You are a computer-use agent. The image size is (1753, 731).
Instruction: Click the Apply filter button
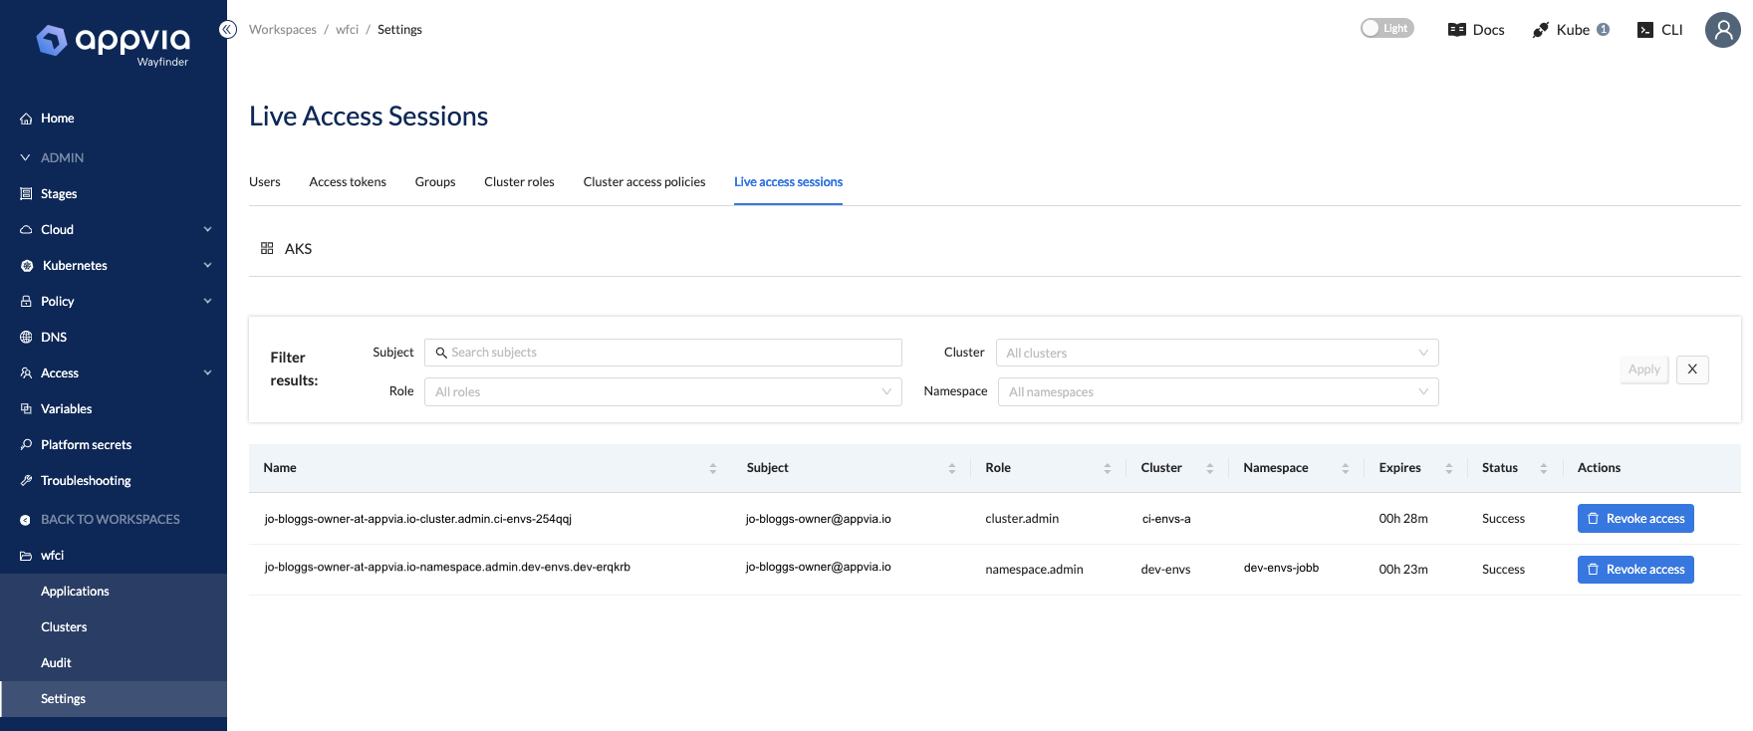(1643, 369)
